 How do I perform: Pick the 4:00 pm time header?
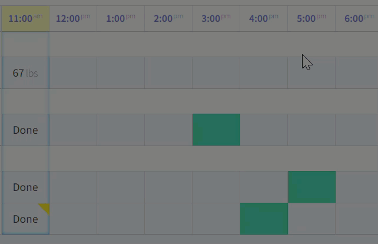click(264, 18)
